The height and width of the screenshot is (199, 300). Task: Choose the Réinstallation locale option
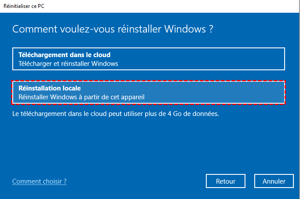[149, 93]
